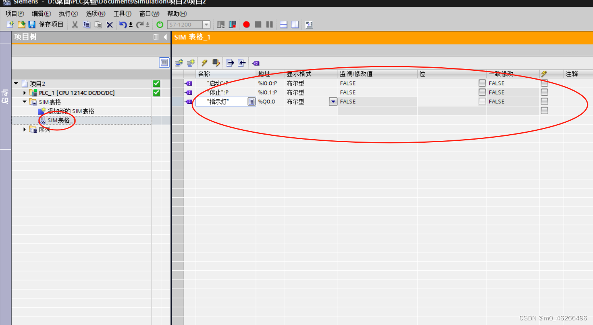Open the display format dropdown for 指示灯
Viewport: 593px width, 325px height.
click(x=333, y=101)
